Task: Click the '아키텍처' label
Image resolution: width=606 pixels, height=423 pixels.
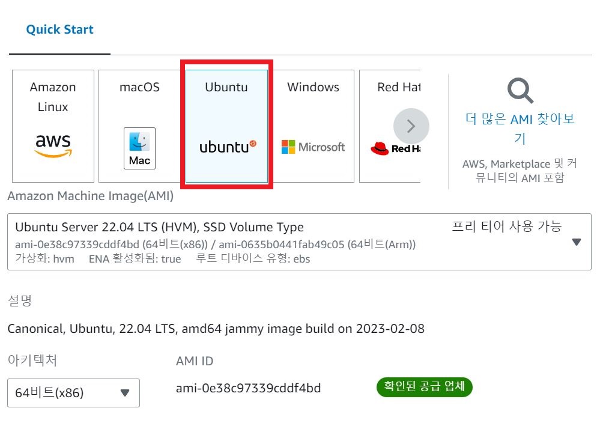Action: pos(32,361)
